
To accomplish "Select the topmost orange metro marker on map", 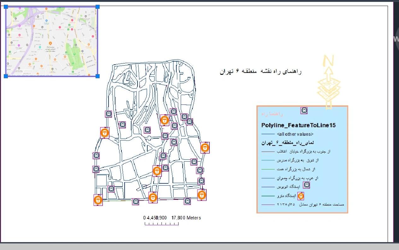I will pos(164,120).
